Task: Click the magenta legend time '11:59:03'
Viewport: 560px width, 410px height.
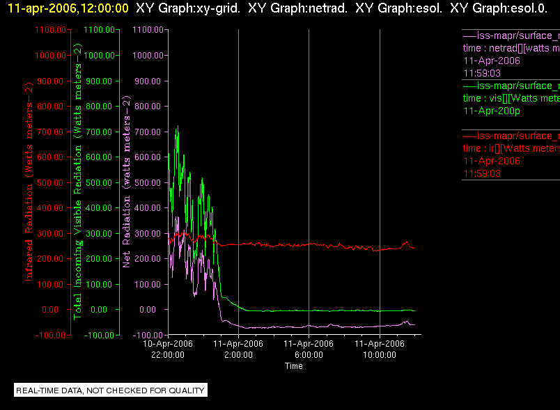Action: click(x=482, y=73)
